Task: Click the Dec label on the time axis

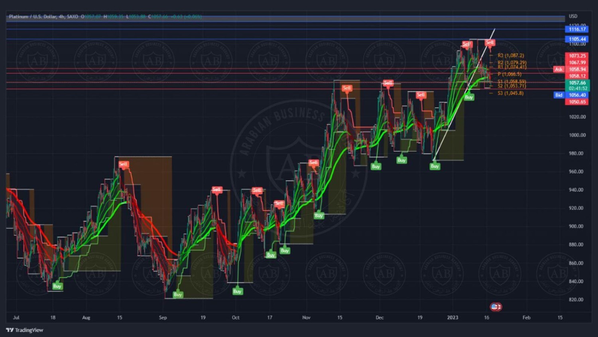Action: [380, 318]
